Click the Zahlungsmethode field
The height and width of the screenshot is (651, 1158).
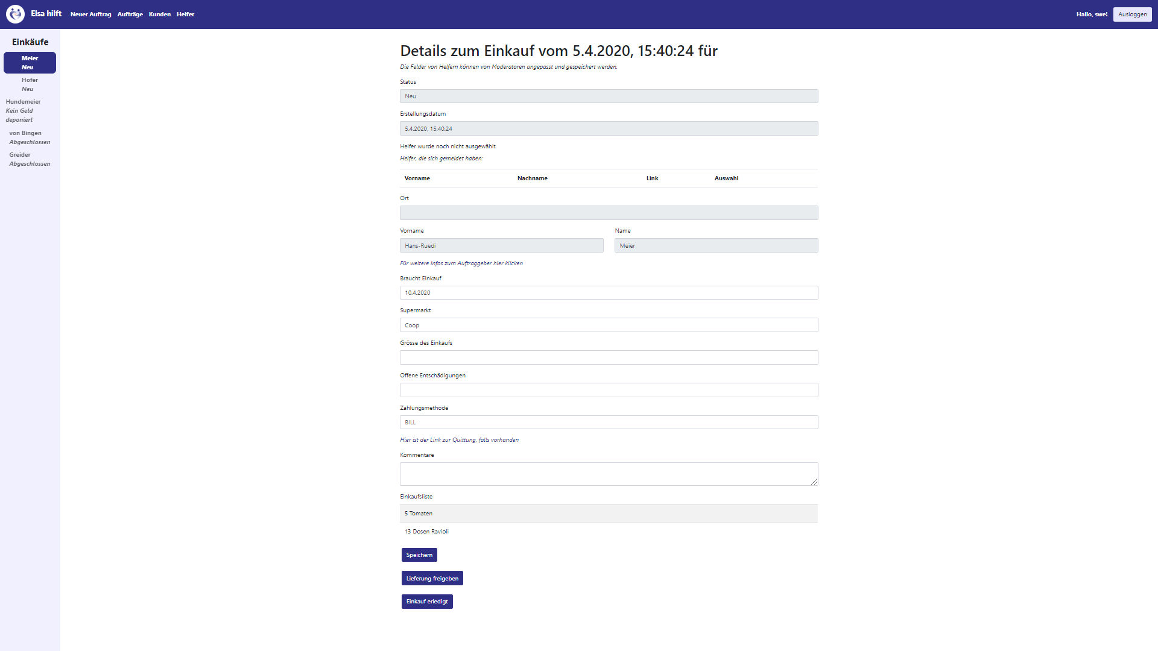[609, 422]
